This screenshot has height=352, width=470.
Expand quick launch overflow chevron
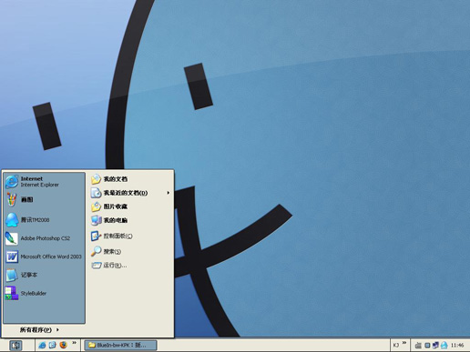(x=74, y=343)
